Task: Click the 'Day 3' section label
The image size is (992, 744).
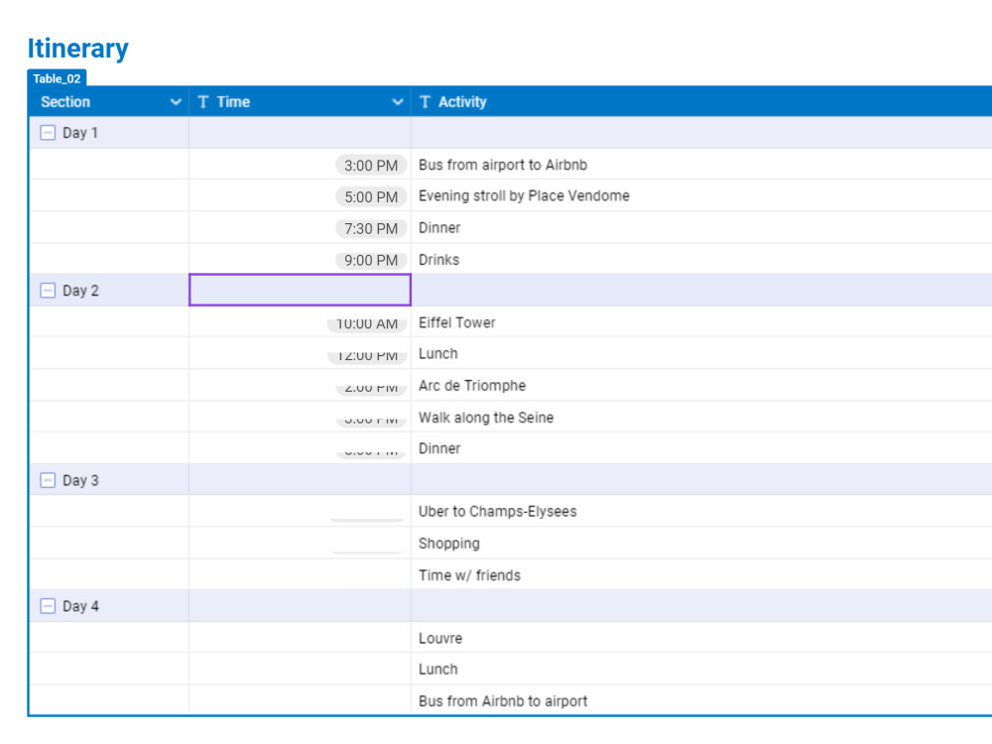Action: [80, 480]
